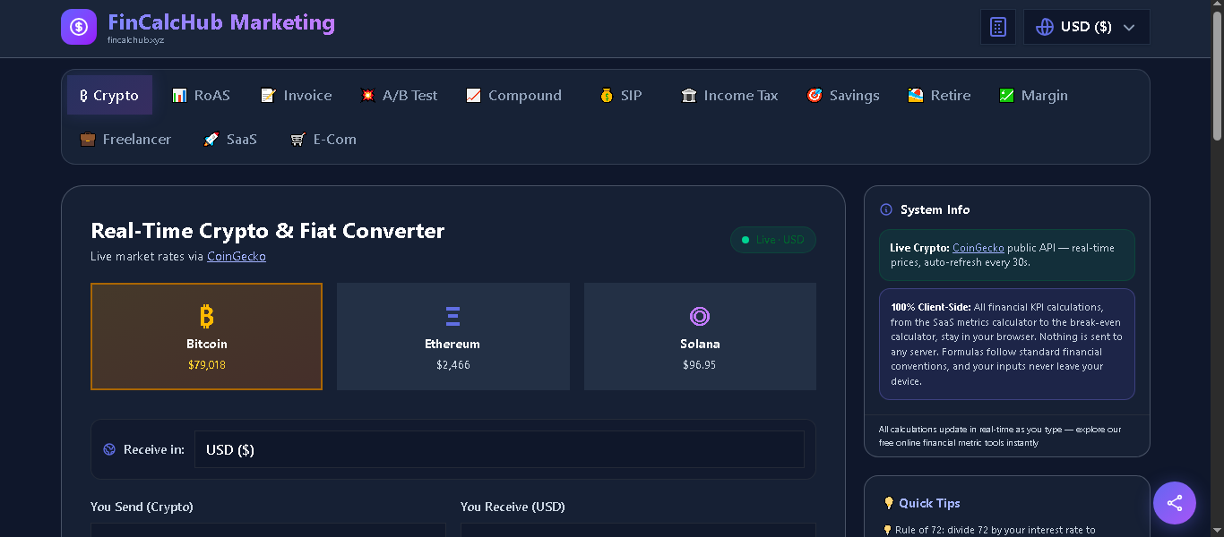Click the Quick Tips lightbulb icon
1224x537 pixels.
point(889,503)
